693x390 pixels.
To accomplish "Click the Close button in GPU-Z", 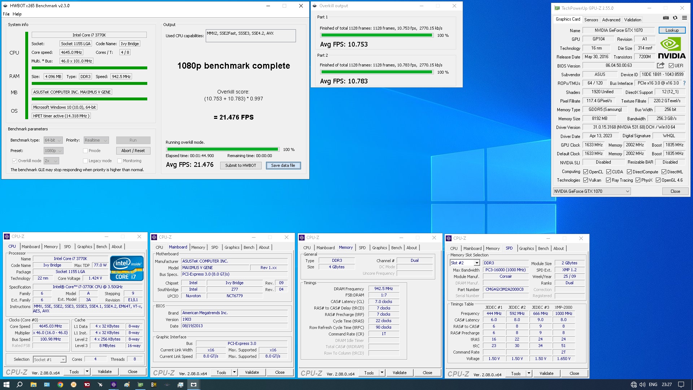I will pyautogui.click(x=675, y=191).
